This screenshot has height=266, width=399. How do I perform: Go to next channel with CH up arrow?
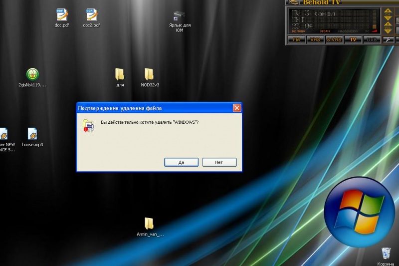click(388, 10)
